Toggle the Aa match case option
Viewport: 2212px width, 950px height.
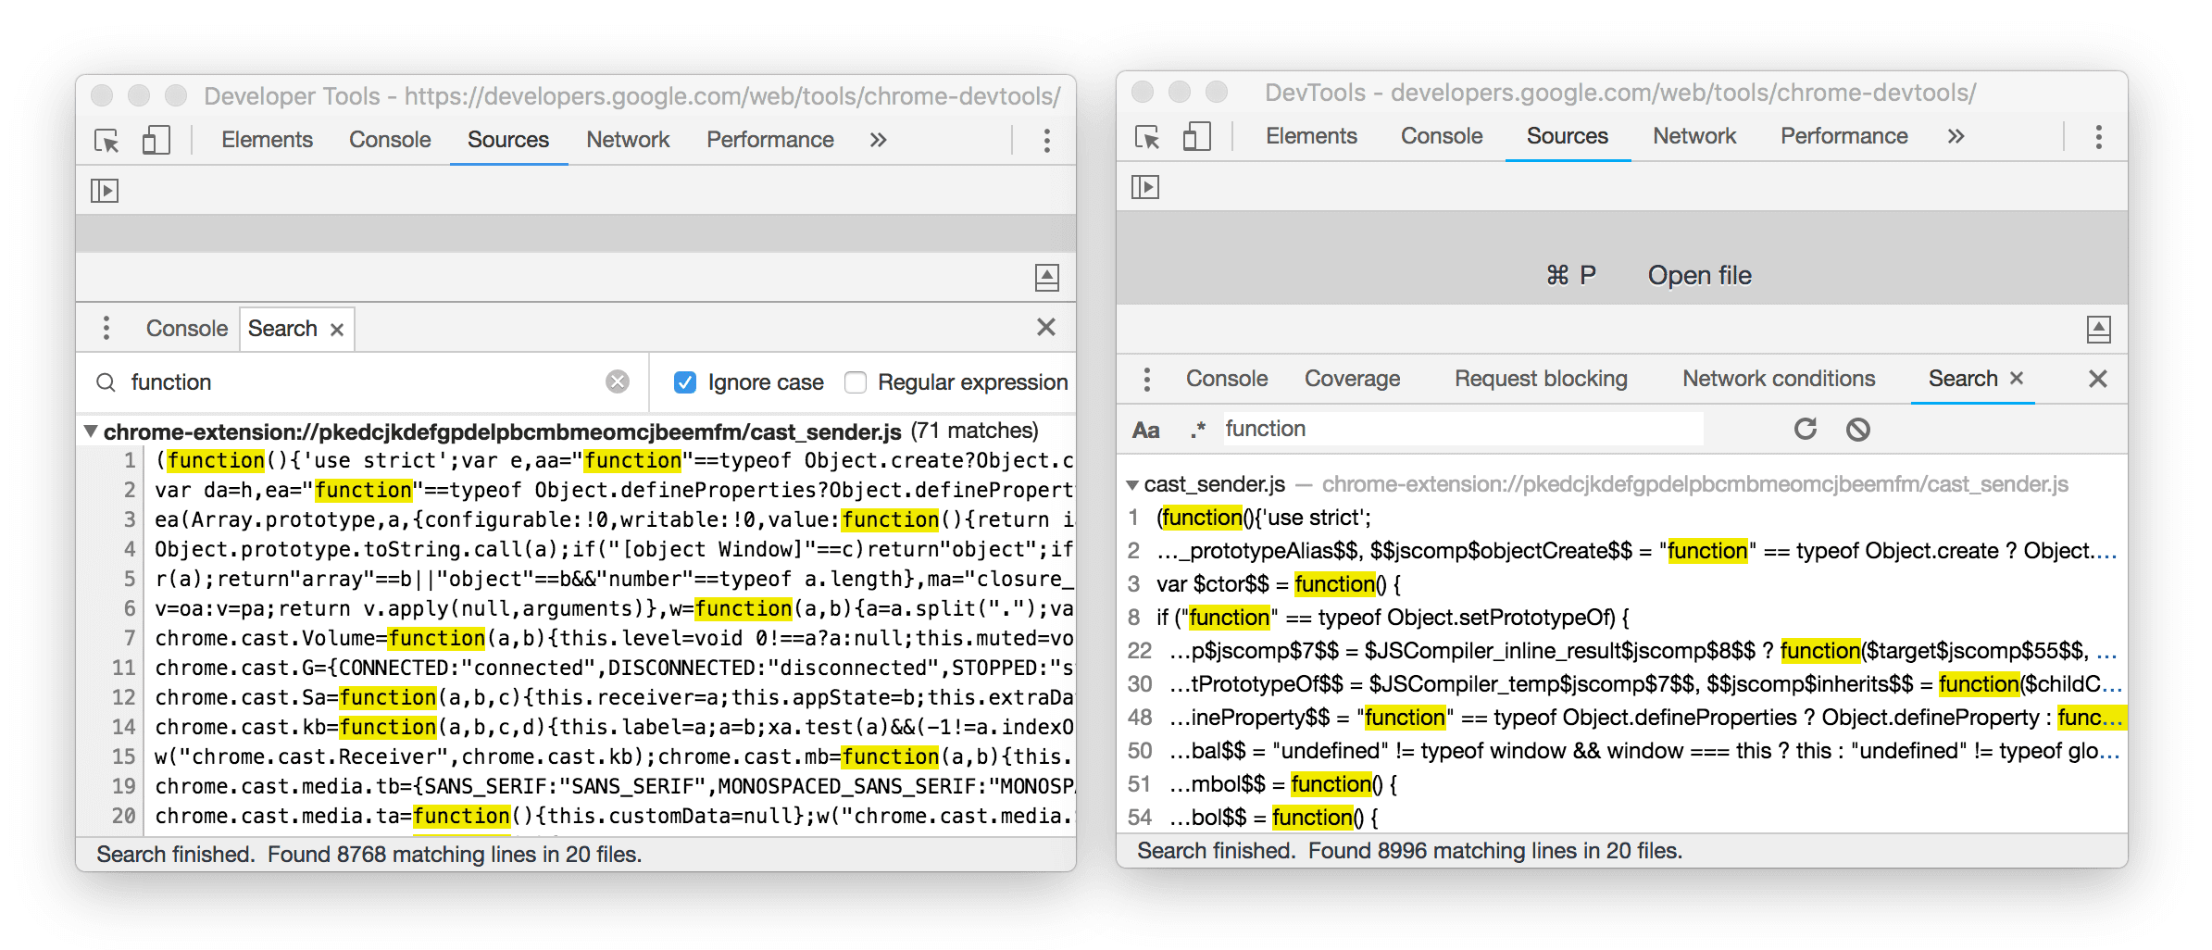[x=1146, y=429]
